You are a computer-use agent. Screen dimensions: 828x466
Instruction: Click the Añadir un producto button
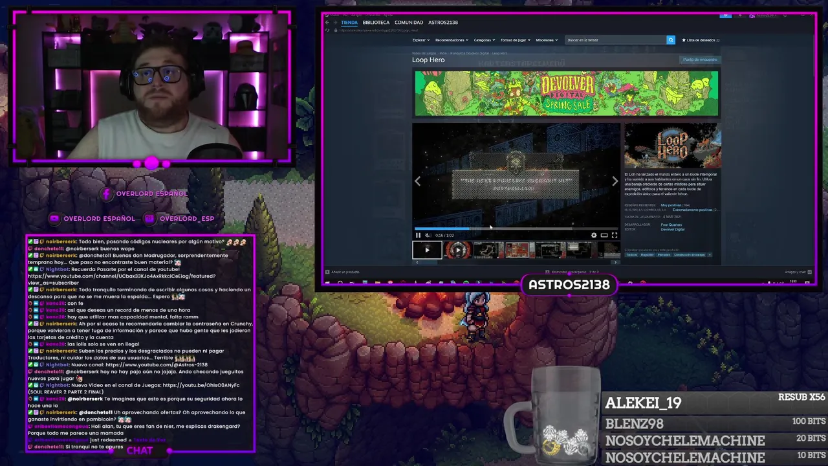point(343,272)
